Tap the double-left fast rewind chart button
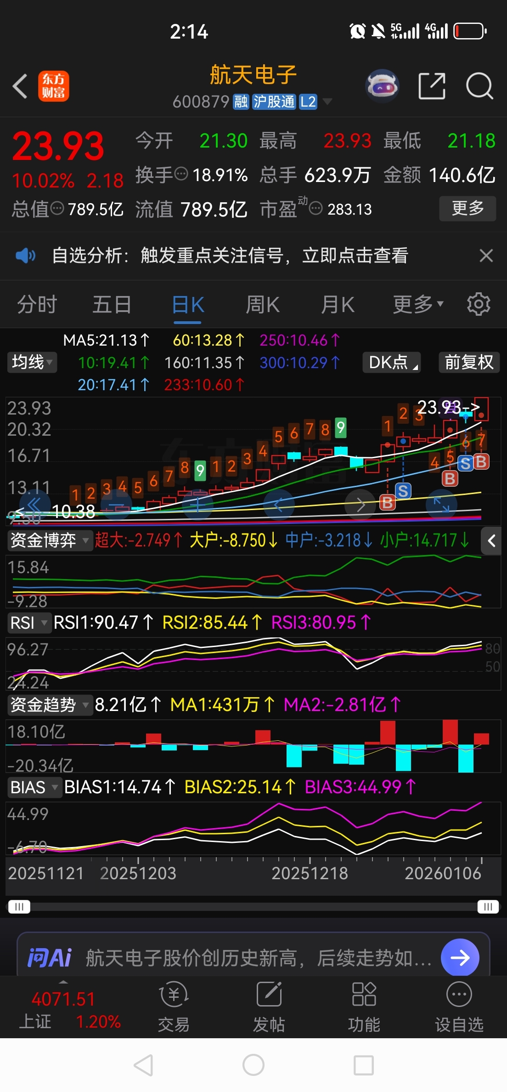 point(34,505)
